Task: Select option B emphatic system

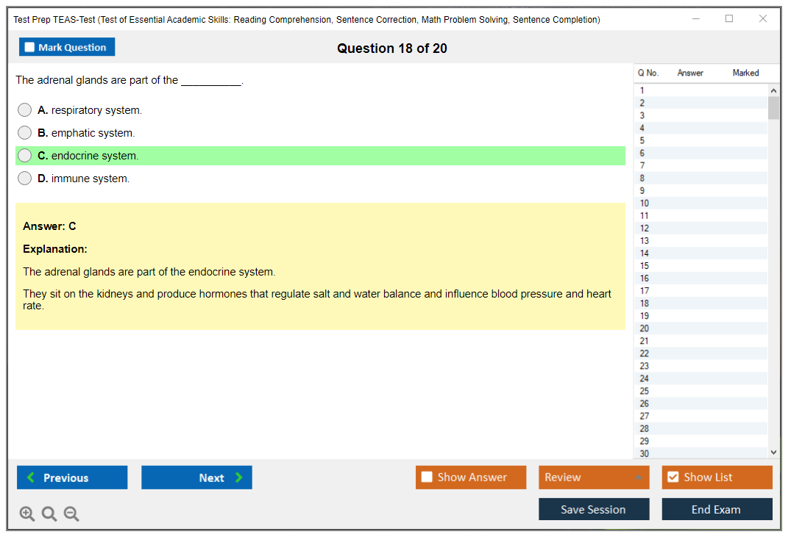Action: click(25, 133)
